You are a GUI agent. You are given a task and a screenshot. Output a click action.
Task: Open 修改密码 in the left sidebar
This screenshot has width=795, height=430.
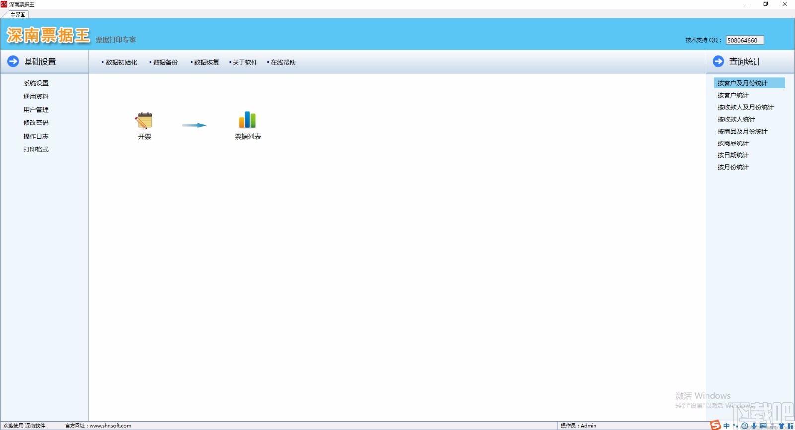coord(36,123)
